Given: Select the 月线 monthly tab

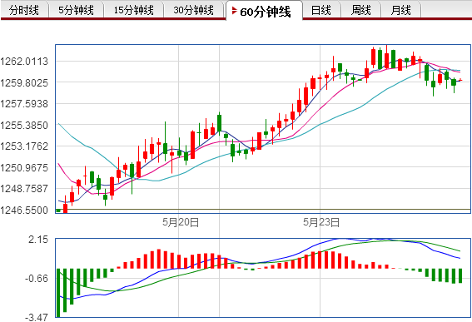Looking at the screenshot, I should coord(400,10).
